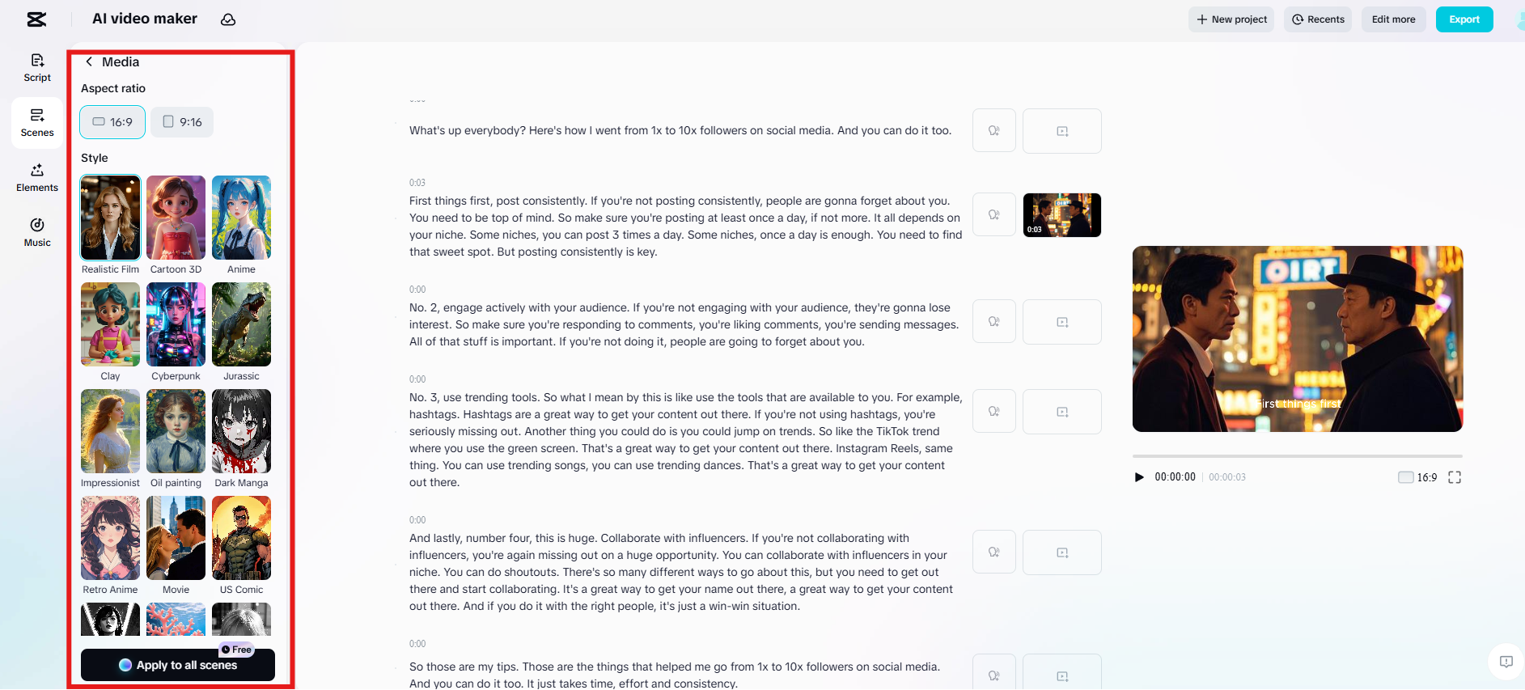This screenshot has width=1525, height=690.
Task: Click the CapCut logo icon
Action: point(36,19)
